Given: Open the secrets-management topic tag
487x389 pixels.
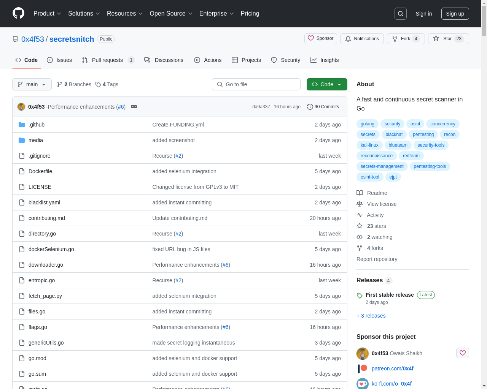Looking at the screenshot, I should (382, 166).
